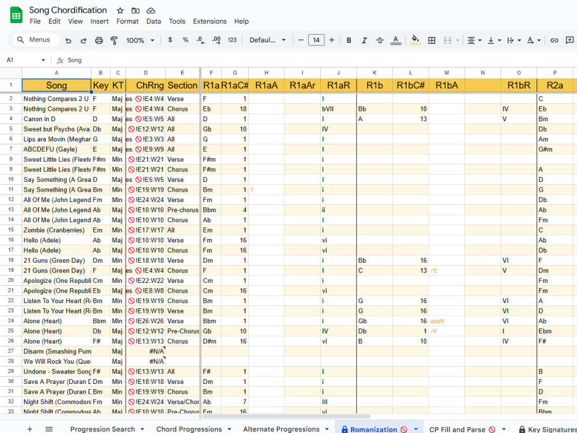Click the move to folder icon
Viewport: 577px width, 433px height.
(x=136, y=10)
